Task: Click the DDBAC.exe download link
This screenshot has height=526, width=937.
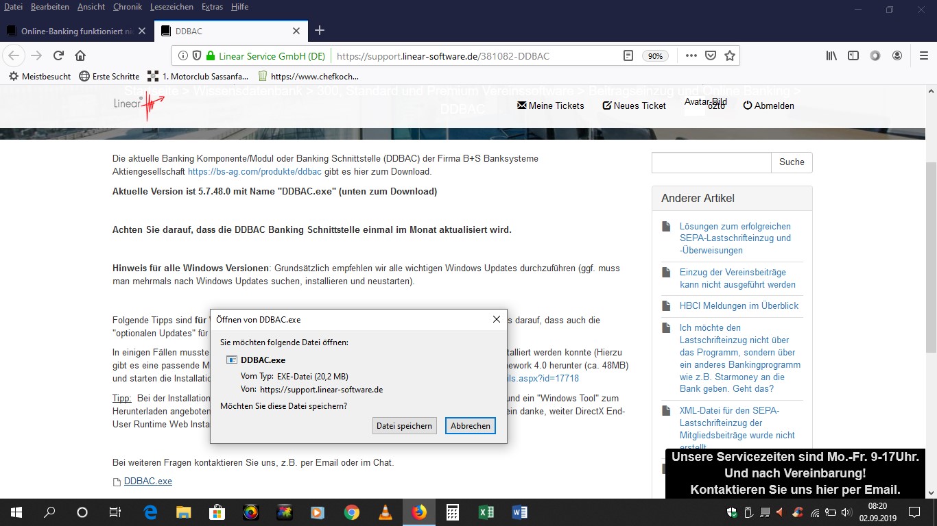Action: [x=147, y=481]
